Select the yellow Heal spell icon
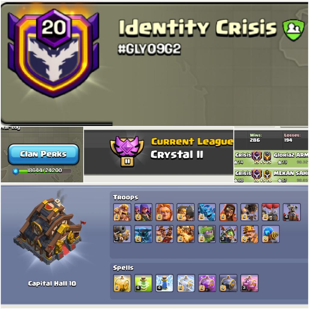 click(122, 283)
